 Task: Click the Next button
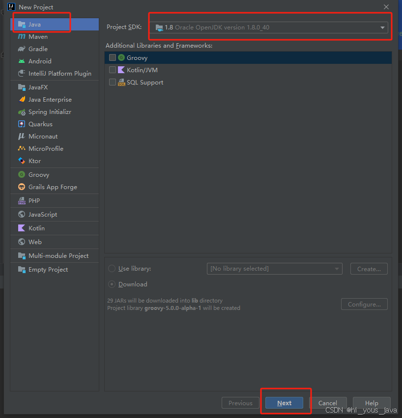(x=284, y=403)
